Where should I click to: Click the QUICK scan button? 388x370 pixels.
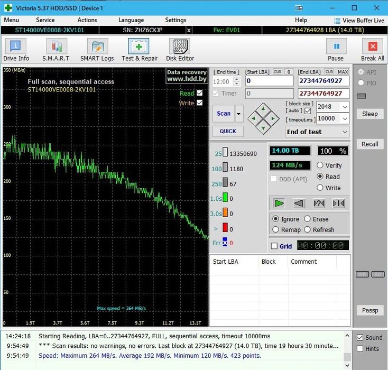(x=228, y=131)
